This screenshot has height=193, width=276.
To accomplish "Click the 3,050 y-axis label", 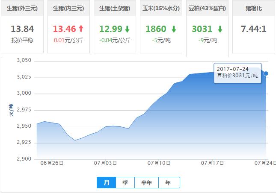I will pos(24,60).
